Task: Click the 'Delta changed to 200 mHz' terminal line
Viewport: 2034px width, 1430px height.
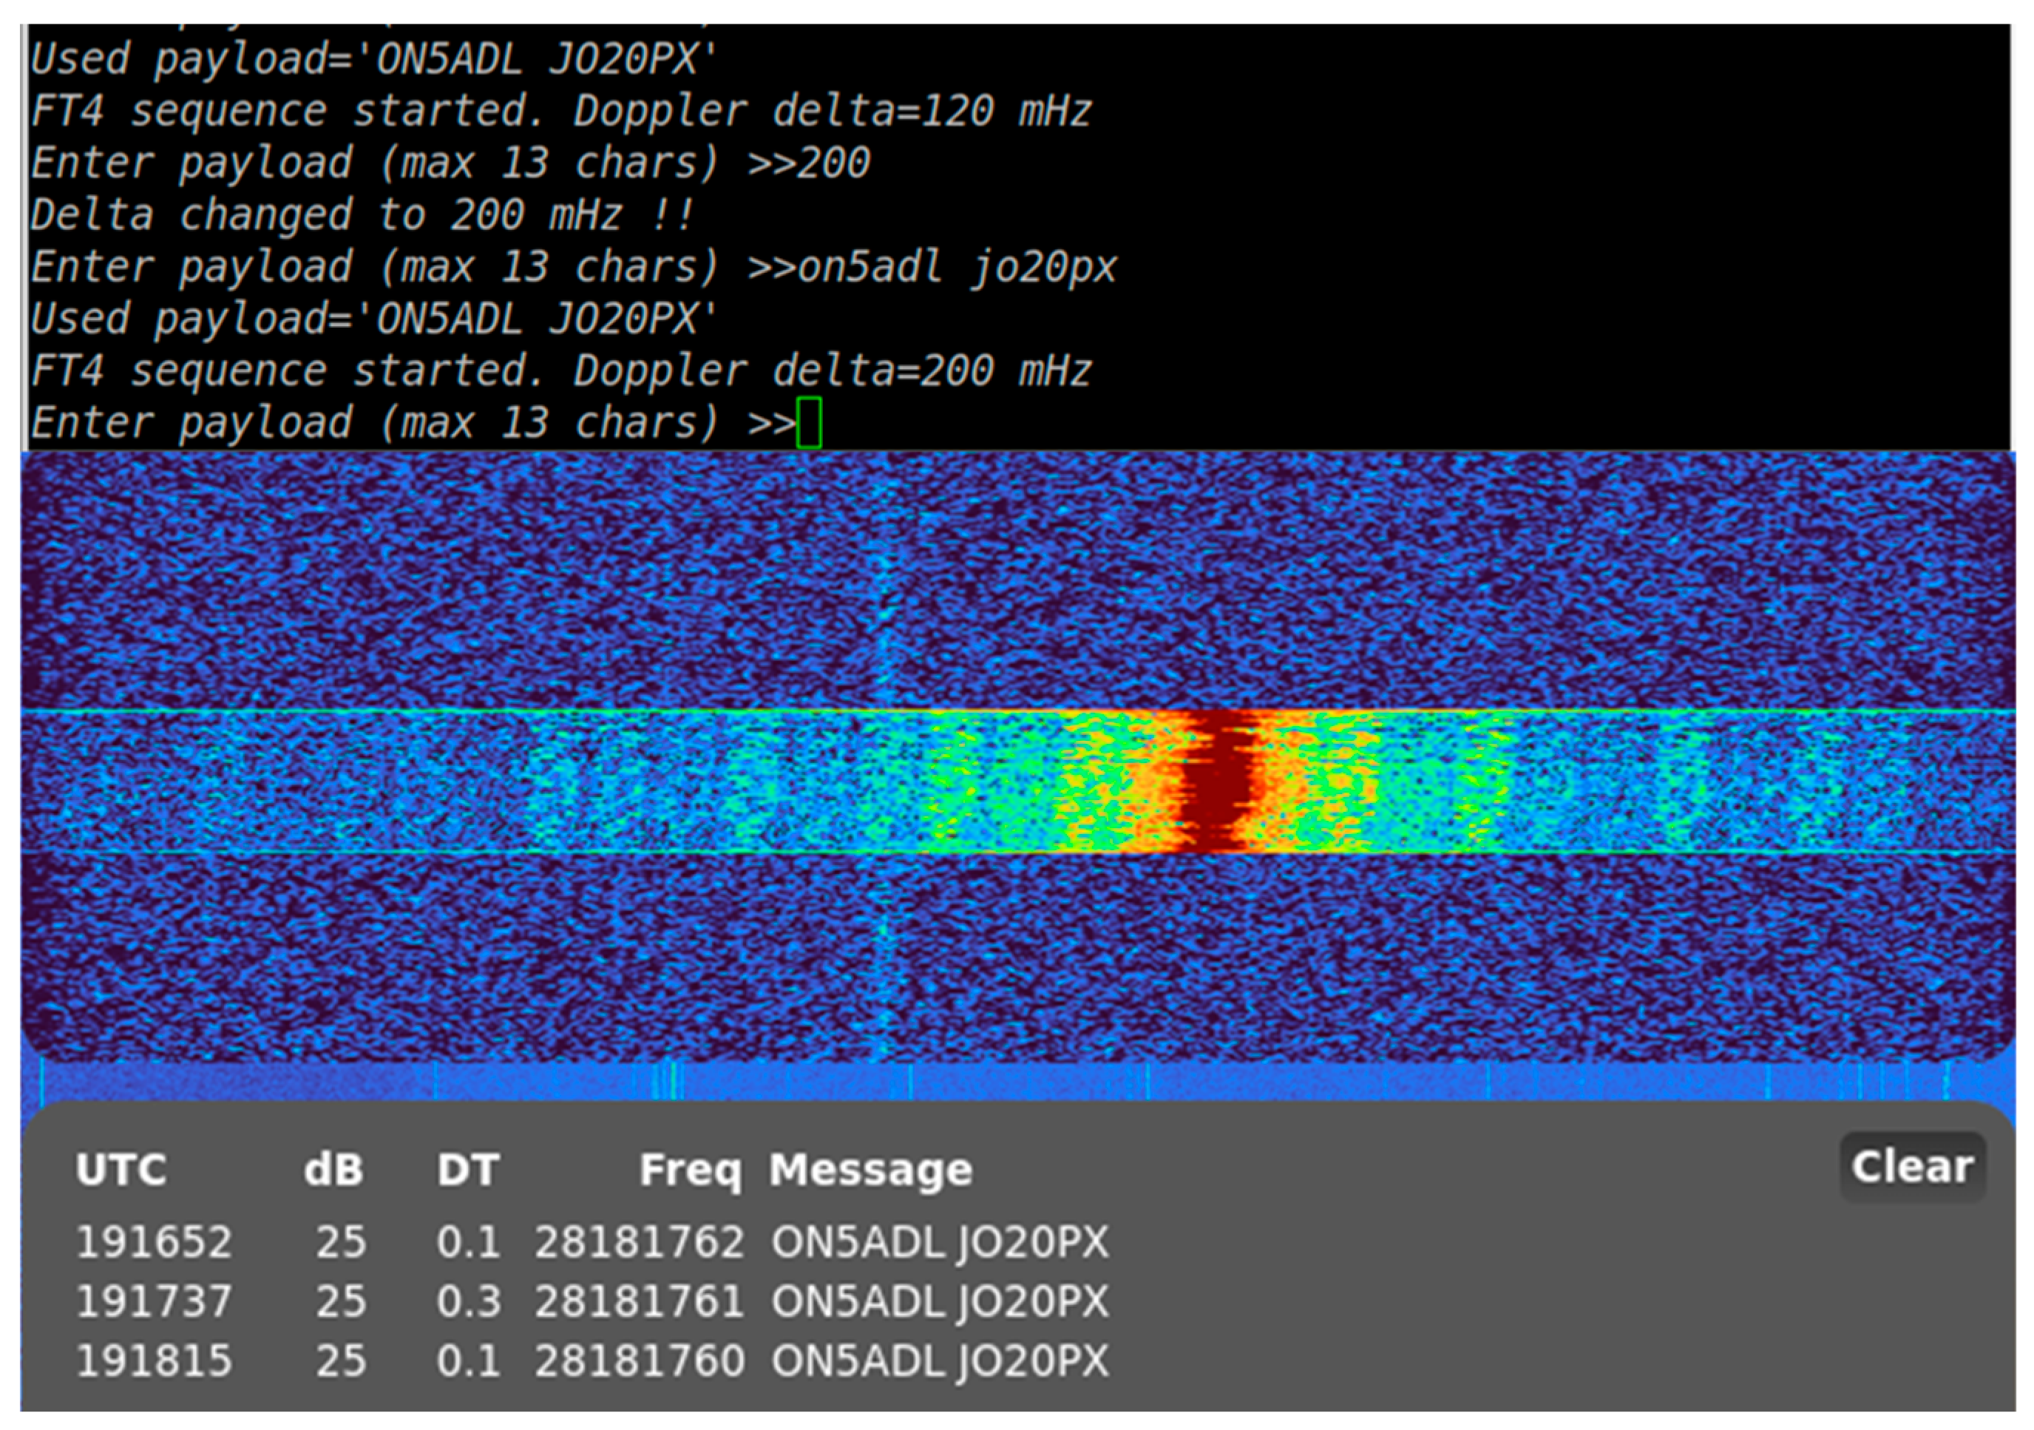Action: pyautogui.click(x=362, y=215)
